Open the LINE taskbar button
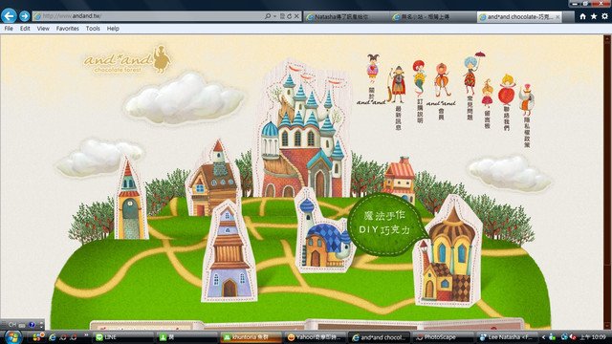The width and height of the screenshot is (612, 344). click(x=123, y=337)
